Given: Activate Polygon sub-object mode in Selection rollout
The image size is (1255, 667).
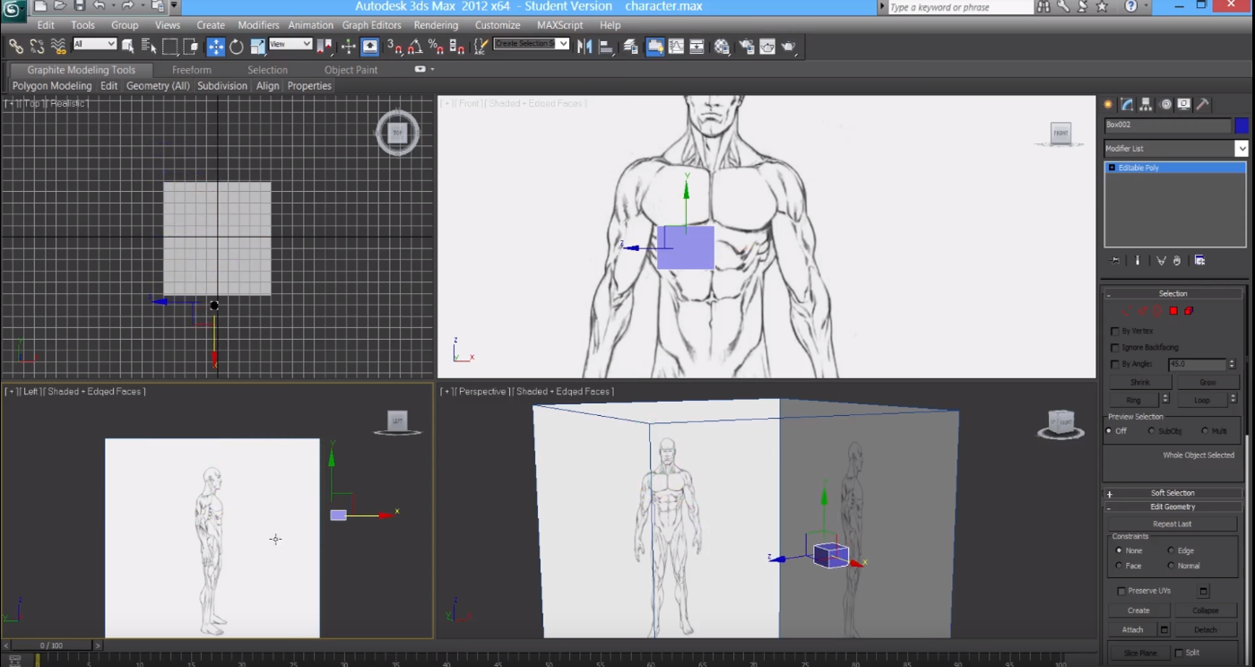Looking at the screenshot, I should 1173,310.
